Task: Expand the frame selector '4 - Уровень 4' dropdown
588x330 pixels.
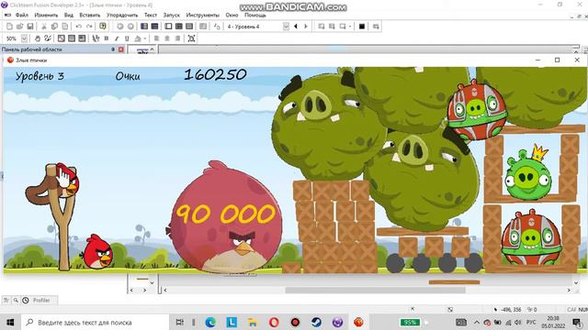Action: tap(286, 27)
